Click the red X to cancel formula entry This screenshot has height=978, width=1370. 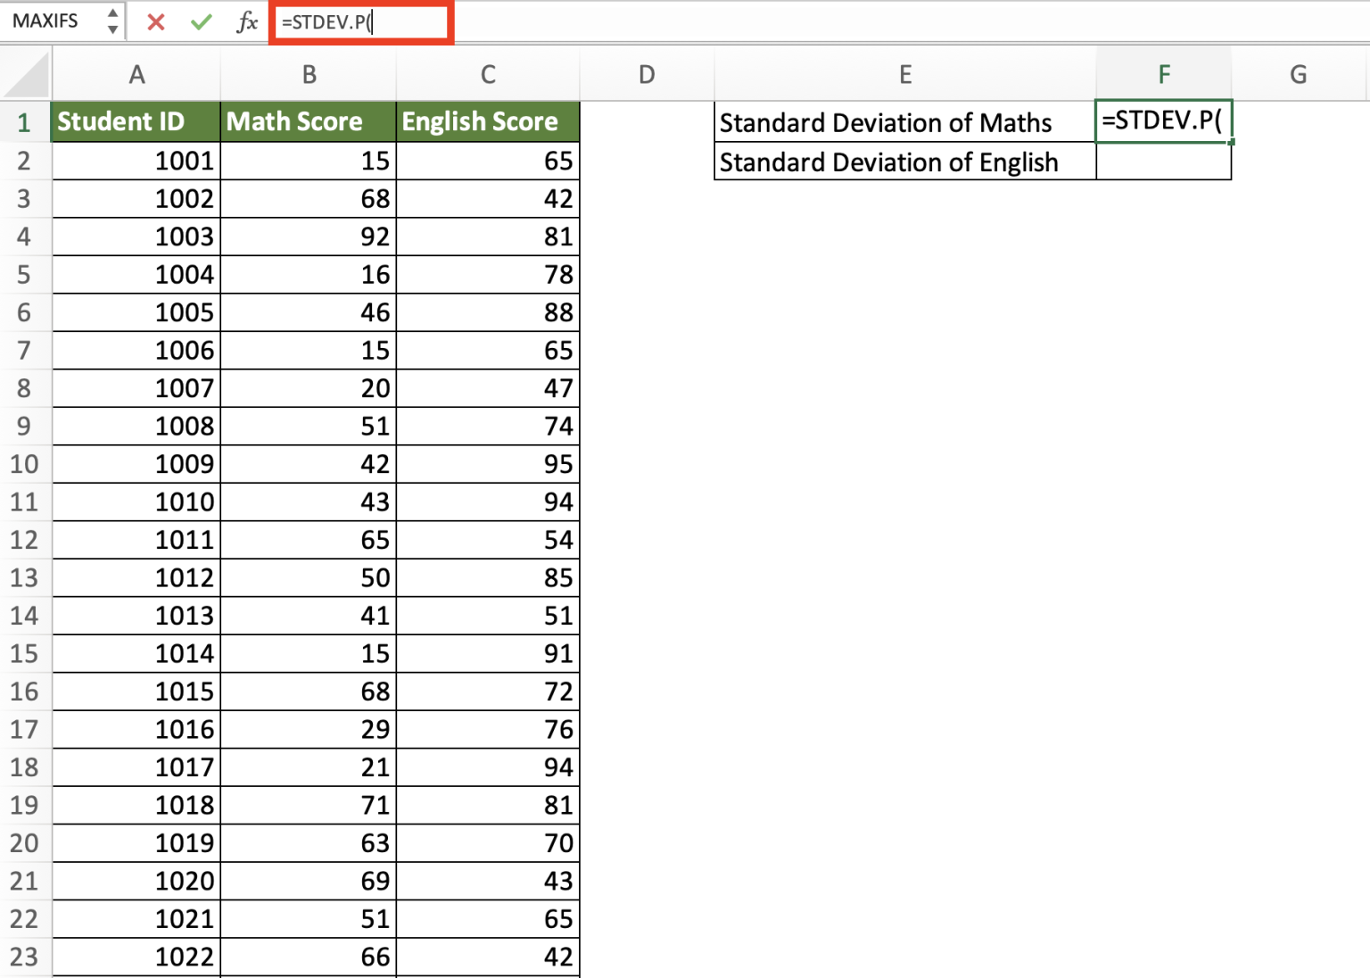(155, 21)
